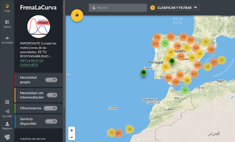Open the Datos view
This screenshot has height=142, width=235.
[x=7, y=24]
